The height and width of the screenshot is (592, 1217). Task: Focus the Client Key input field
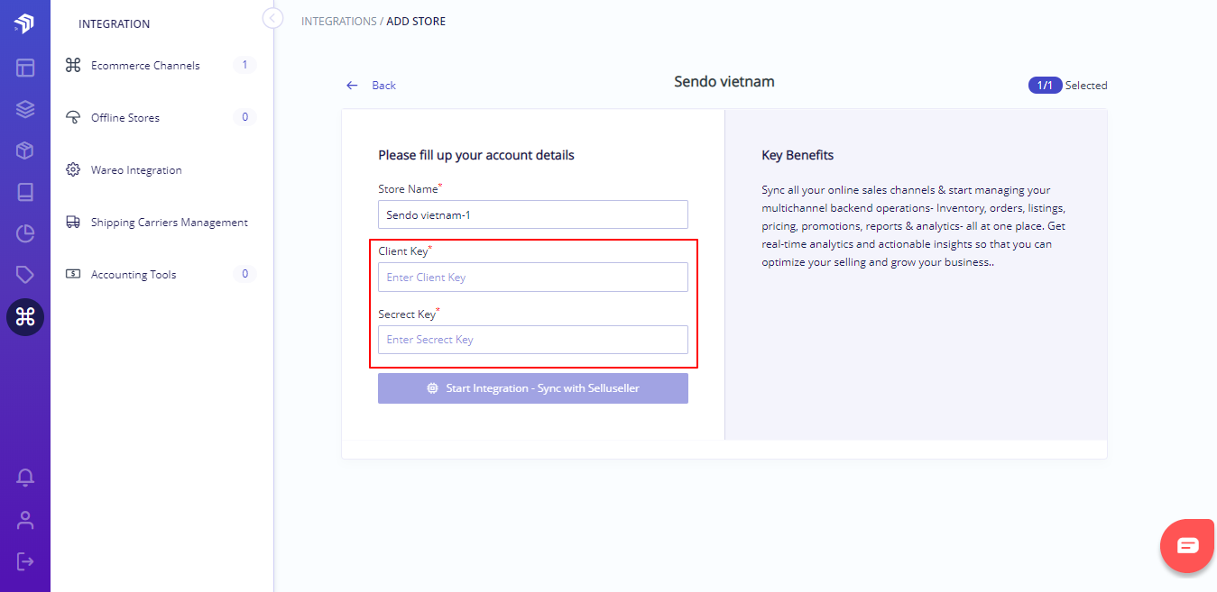click(x=533, y=277)
